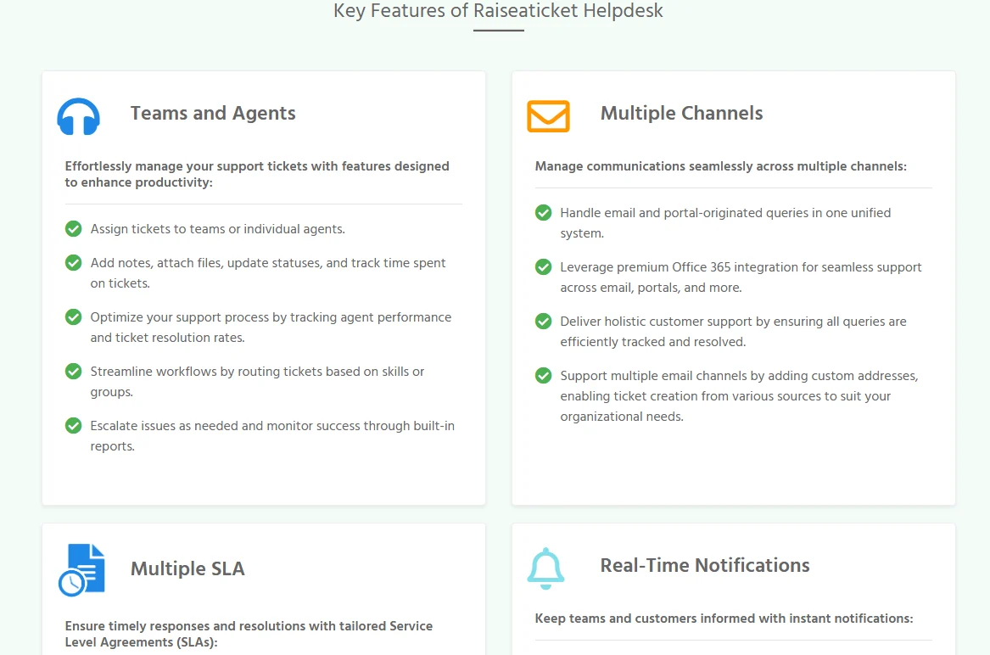Click 'Streamline workflows by routing tickets' text
Viewport: 990px width, 655px height.
pos(258,382)
